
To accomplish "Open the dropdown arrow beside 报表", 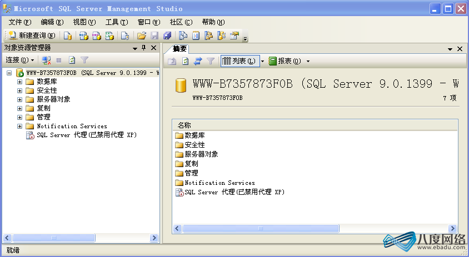I will (308, 61).
